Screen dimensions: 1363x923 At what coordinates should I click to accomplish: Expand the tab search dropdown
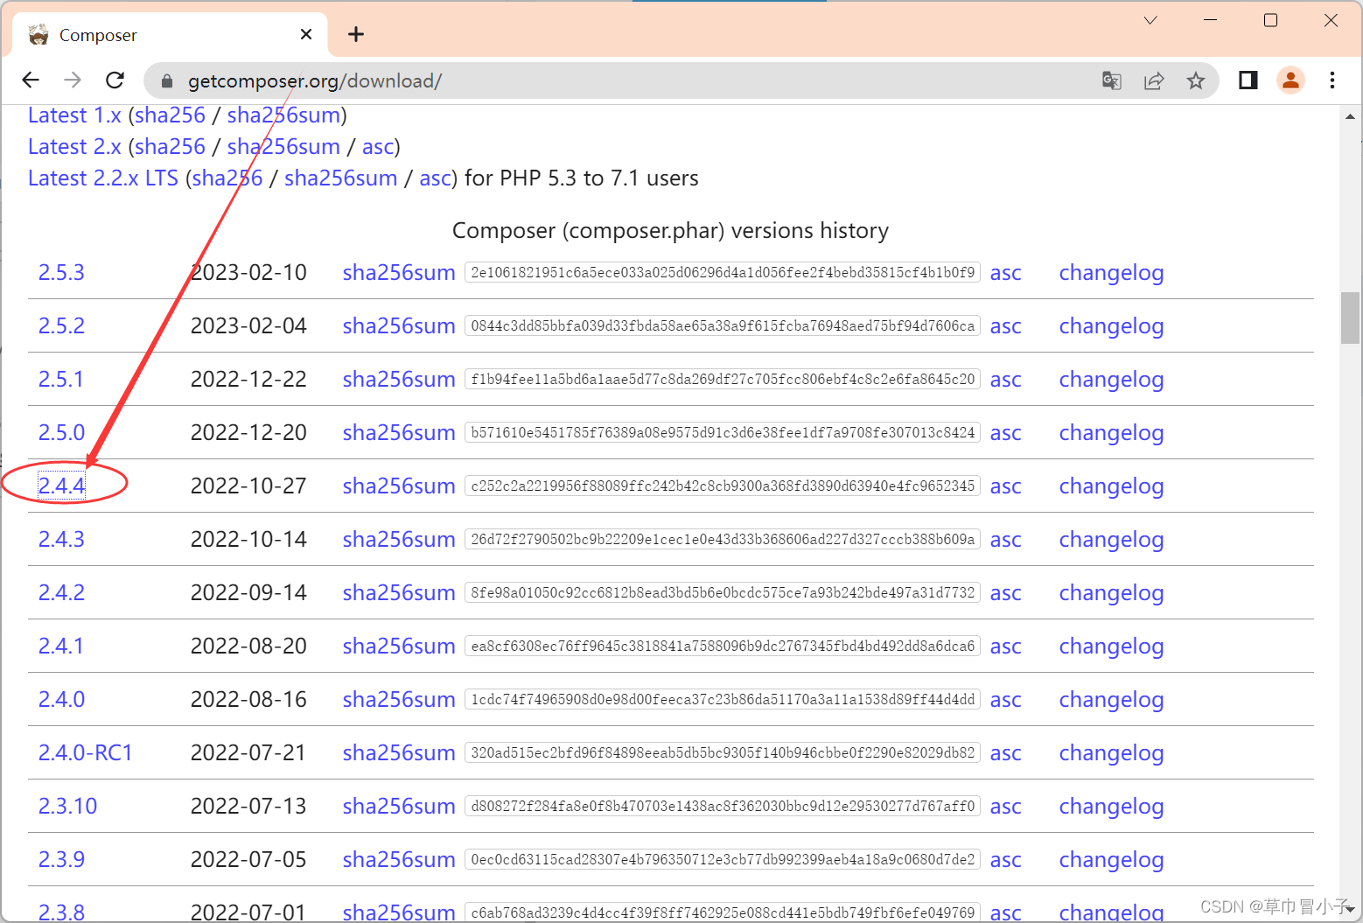click(1150, 20)
